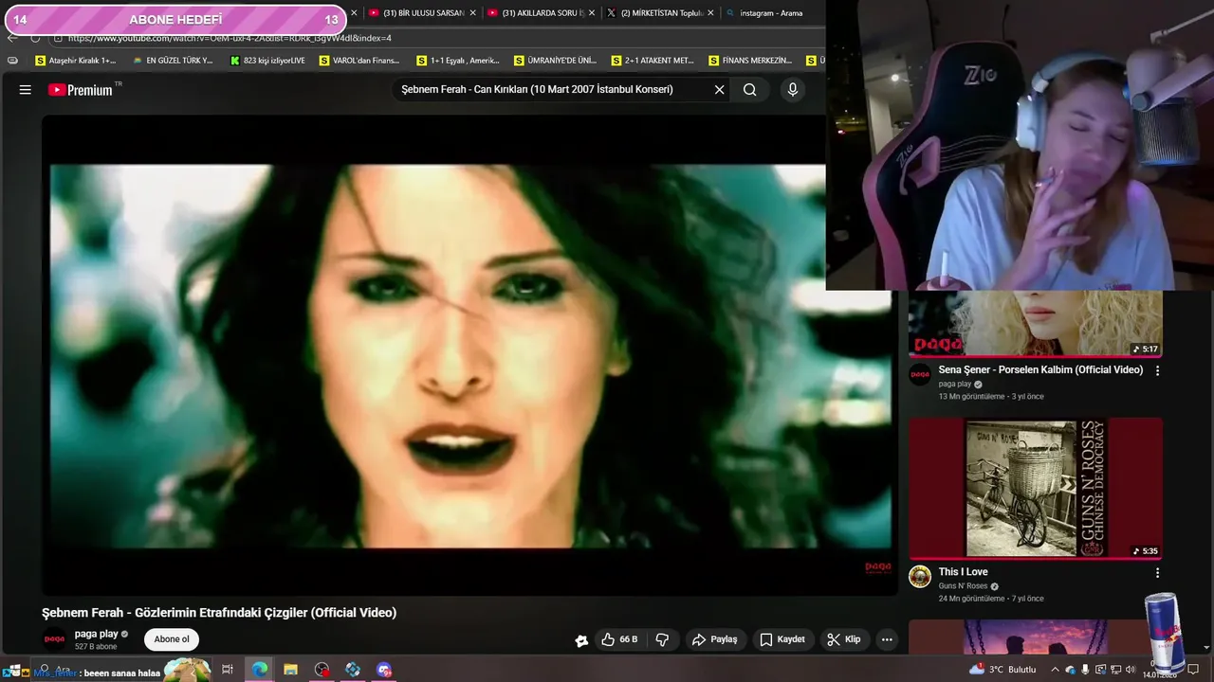Reload the page with refresh button
This screenshot has height=682, width=1214.
coord(35,38)
